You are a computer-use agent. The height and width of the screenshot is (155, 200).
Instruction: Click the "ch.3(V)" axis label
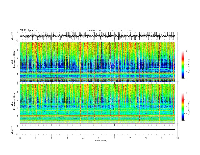coord(12,130)
